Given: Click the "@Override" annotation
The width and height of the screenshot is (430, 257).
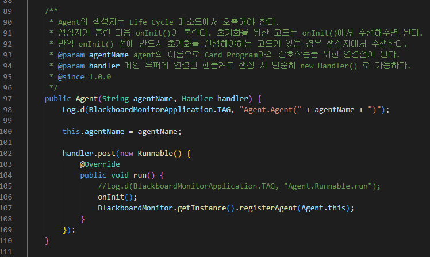Looking at the screenshot, I should coord(100,164).
